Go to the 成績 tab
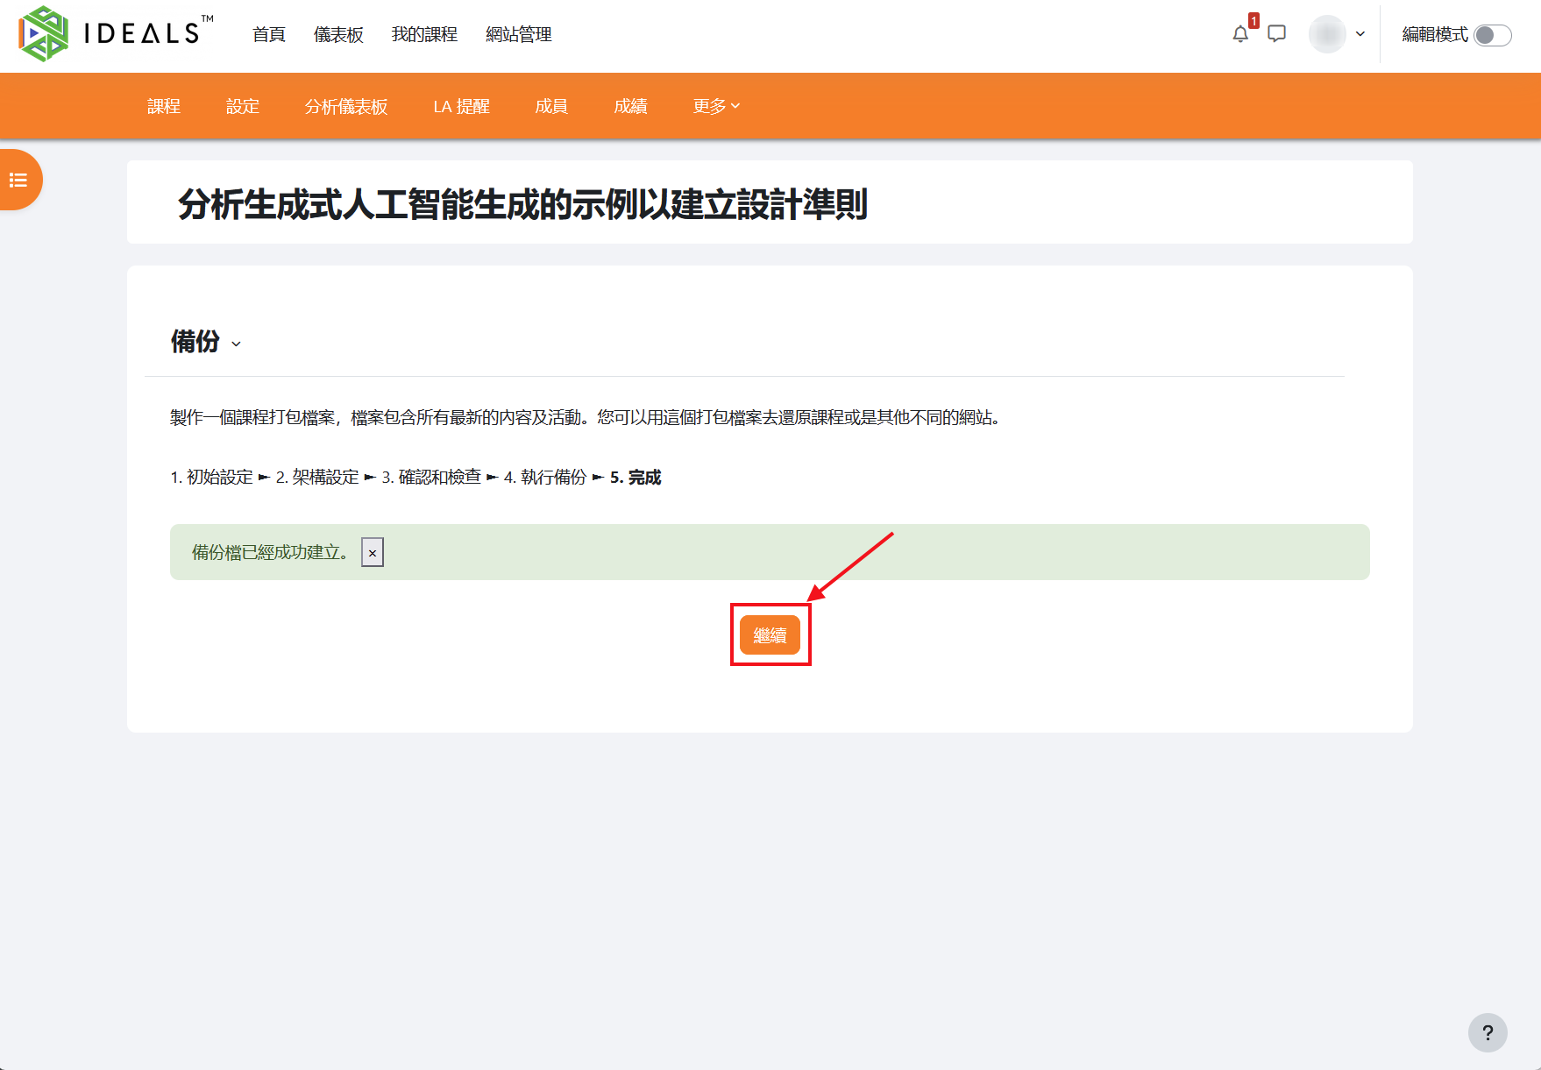This screenshot has height=1070, width=1541. (x=630, y=106)
